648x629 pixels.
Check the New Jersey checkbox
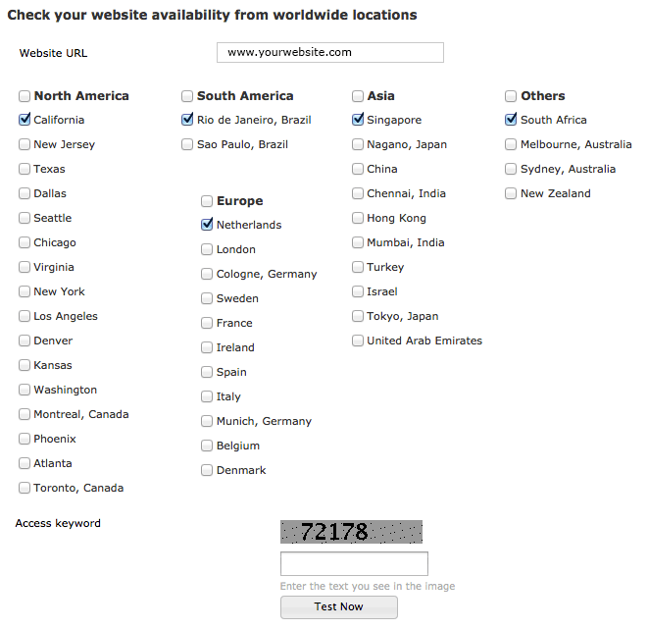[x=25, y=144]
